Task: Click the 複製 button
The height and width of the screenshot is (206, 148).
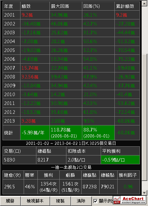Action: (60, 201)
